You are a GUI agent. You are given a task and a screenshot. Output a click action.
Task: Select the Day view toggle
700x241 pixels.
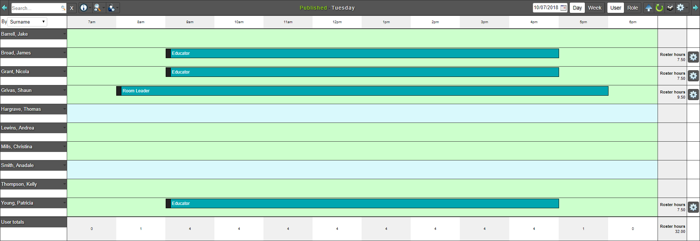(577, 8)
